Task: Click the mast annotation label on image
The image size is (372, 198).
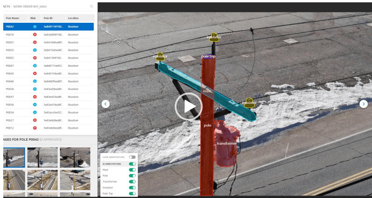Action: tap(207, 91)
